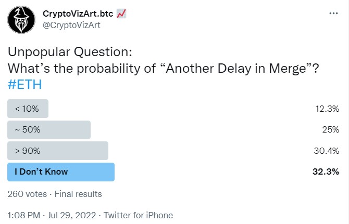Click the 30.4% poll result value
The image size is (349, 224).
pos(329,151)
